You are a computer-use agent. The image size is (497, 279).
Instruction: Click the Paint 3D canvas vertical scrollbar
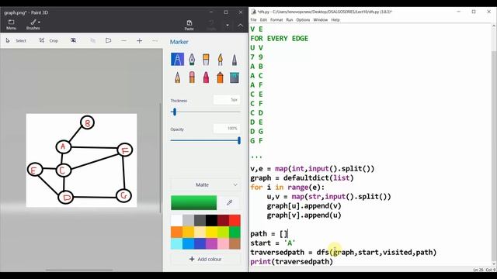[161, 157]
